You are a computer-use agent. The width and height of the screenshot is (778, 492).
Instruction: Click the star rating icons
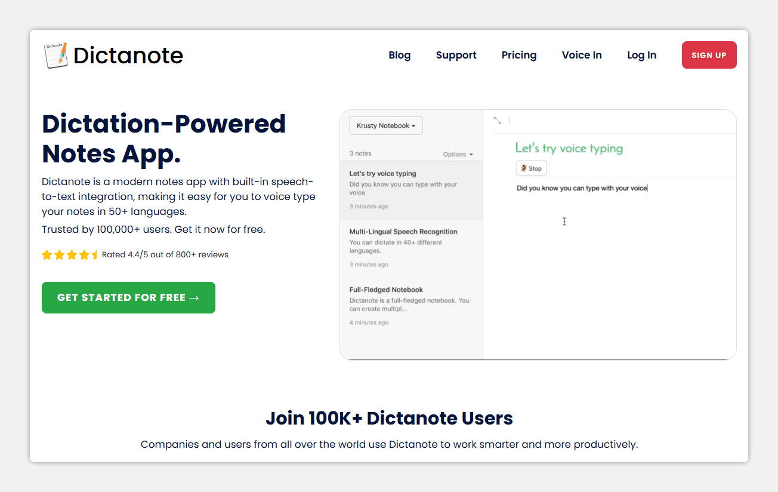click(69, 255)
